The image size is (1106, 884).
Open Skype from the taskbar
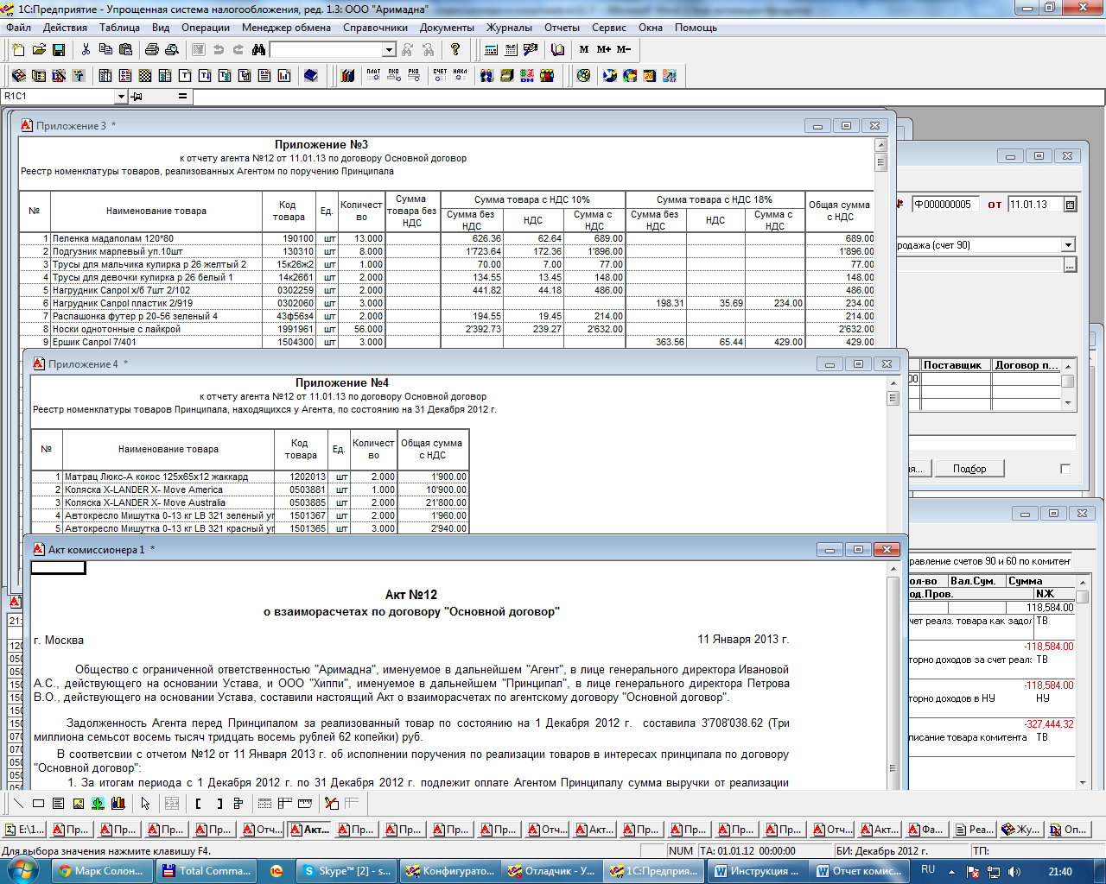[x=347, y=871]
